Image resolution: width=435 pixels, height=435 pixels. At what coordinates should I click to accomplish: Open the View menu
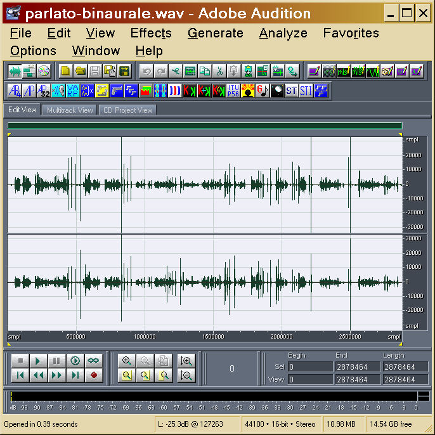(x=100, y=33)
